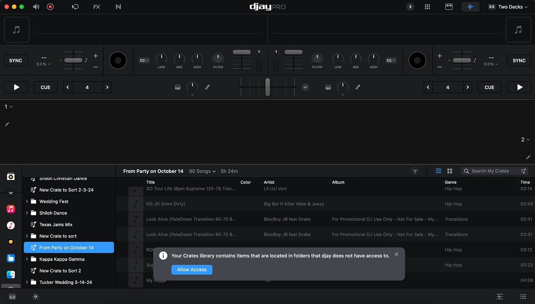Open the audio output volume icon
The image size is (535, 304).
pos(36,7)
